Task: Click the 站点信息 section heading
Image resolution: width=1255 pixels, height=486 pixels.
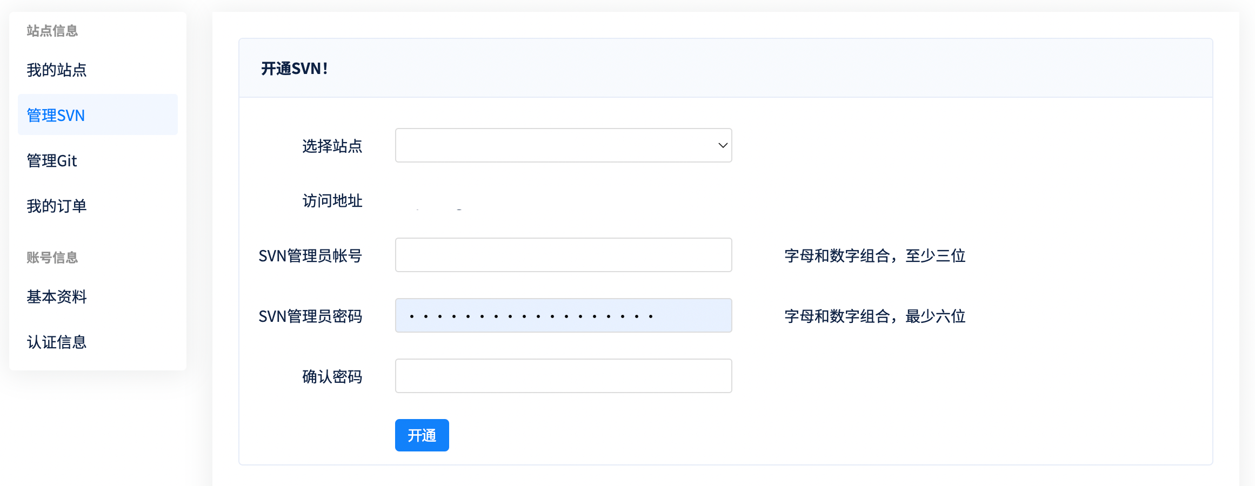Action: coord(52,31)
